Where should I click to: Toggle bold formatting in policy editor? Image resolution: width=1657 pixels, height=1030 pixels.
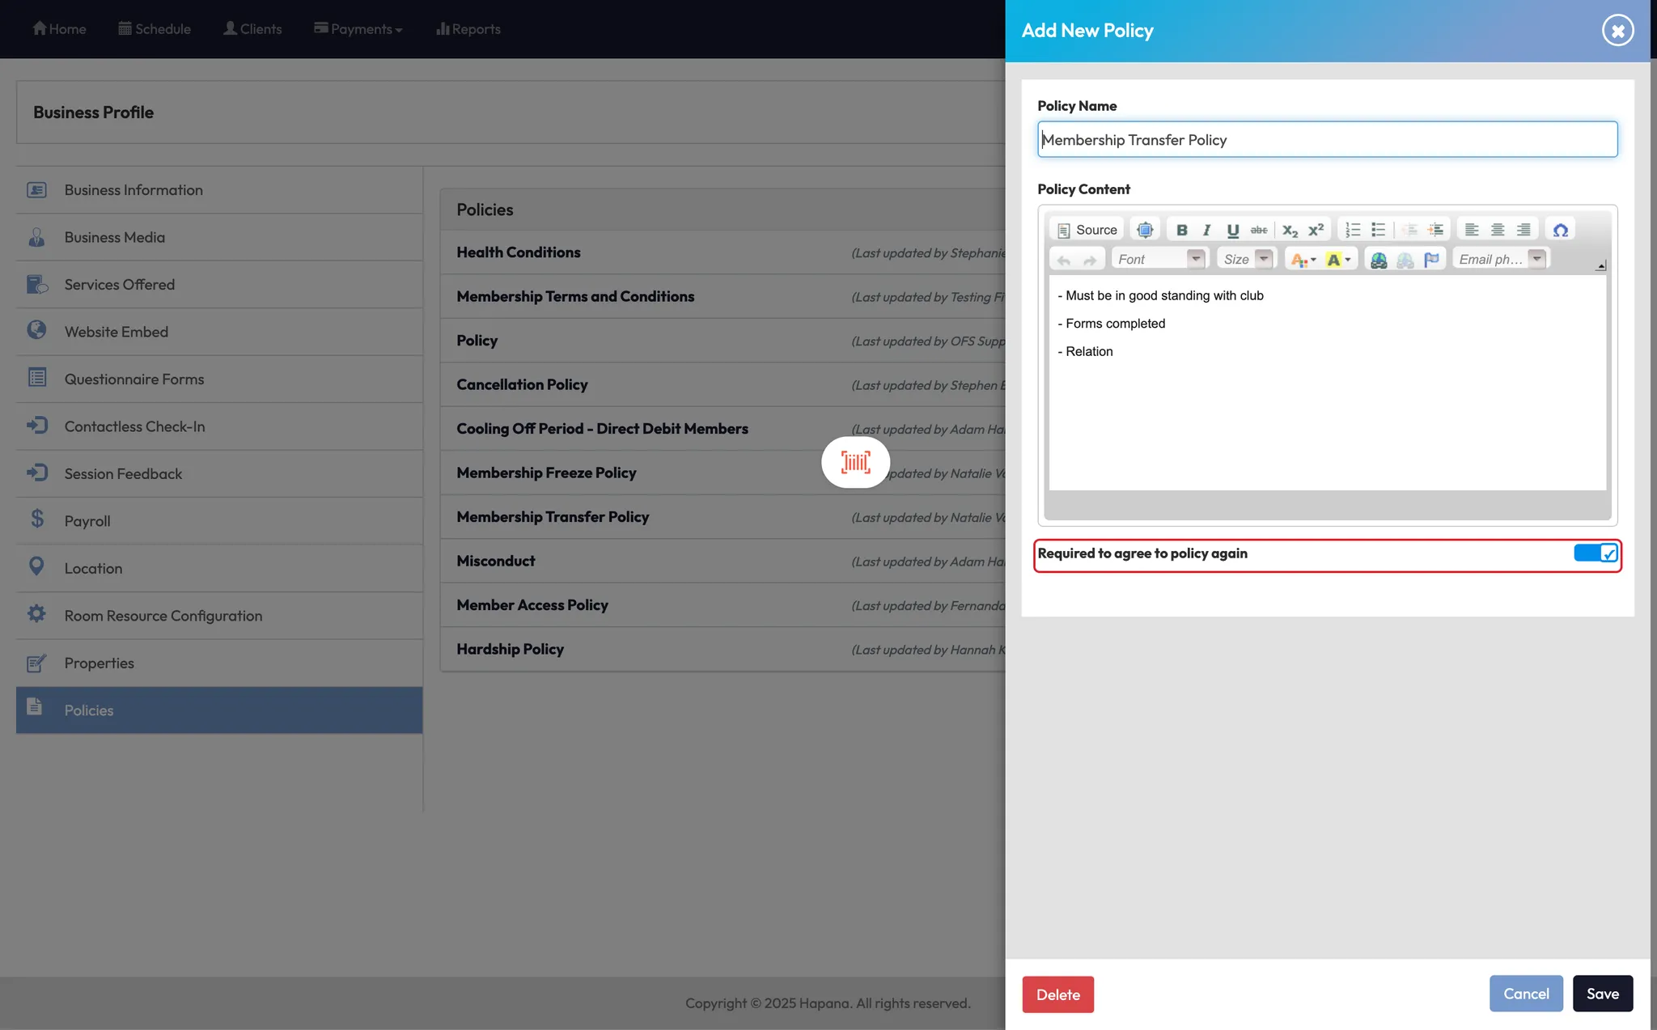click(1181, 230)
